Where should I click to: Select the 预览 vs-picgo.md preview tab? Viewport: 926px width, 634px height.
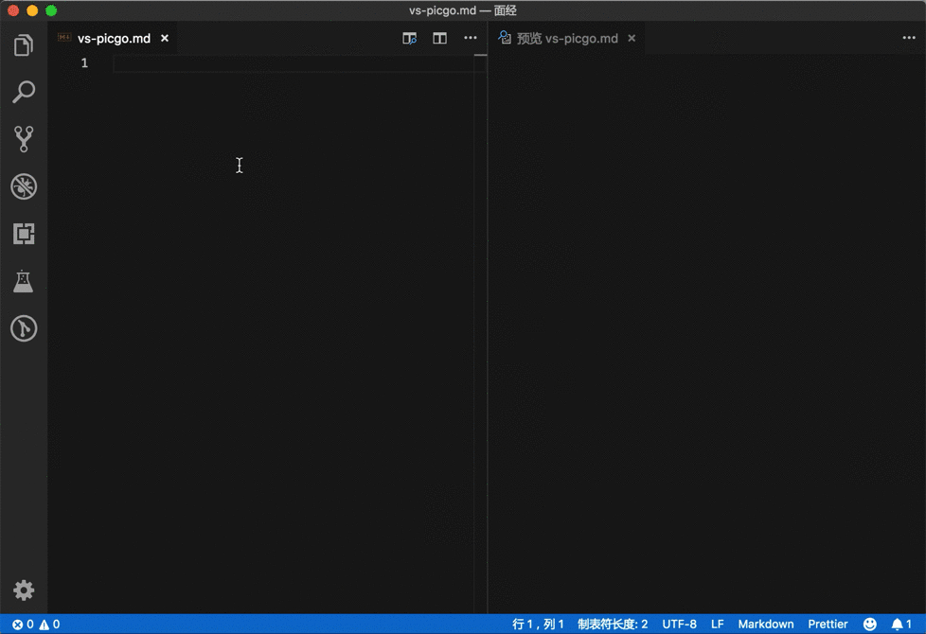(x=567, y=39)
